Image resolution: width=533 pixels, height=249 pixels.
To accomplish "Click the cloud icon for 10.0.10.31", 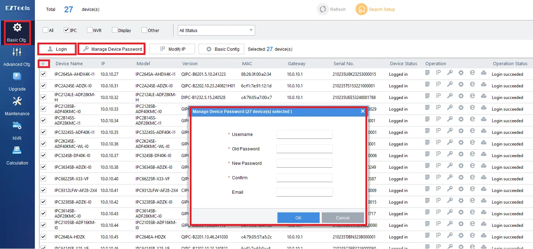I will click(x=484, y=85).
